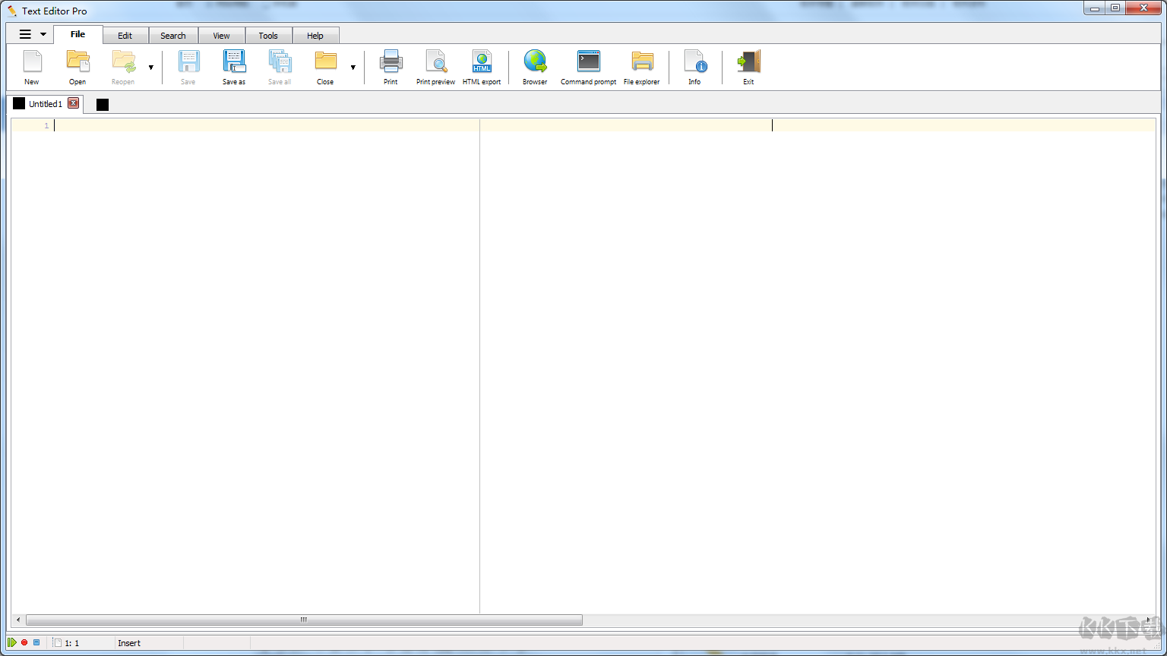Viewport: 1167px width, 656px height.
Task: Start macro playback with green play icon
Action: pyautogui.click(x=13, y=642)
